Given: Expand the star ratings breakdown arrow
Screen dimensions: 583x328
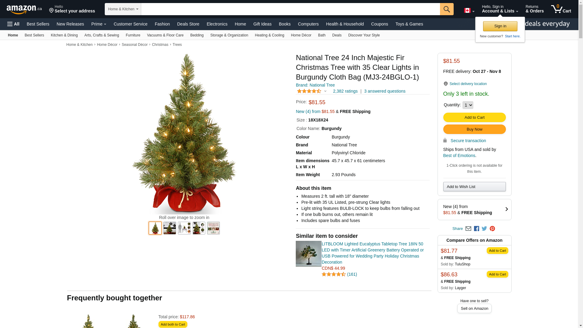Looking at the screenshot, I should 325,91.
